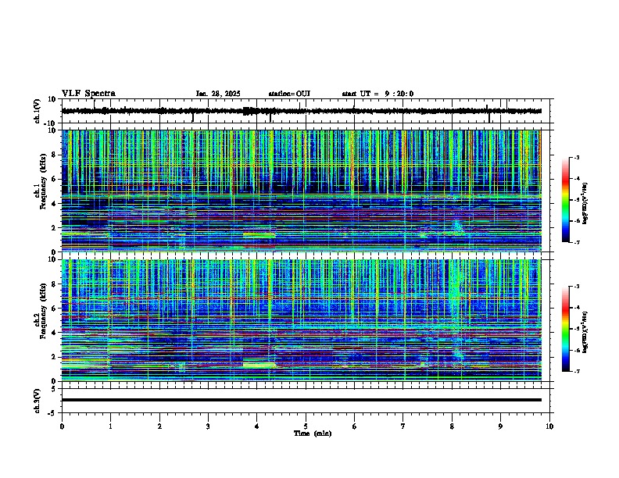619x478 pixels.
Task: Click the ch.1 frequency axis tick "4"
Action: coord(54,204)
